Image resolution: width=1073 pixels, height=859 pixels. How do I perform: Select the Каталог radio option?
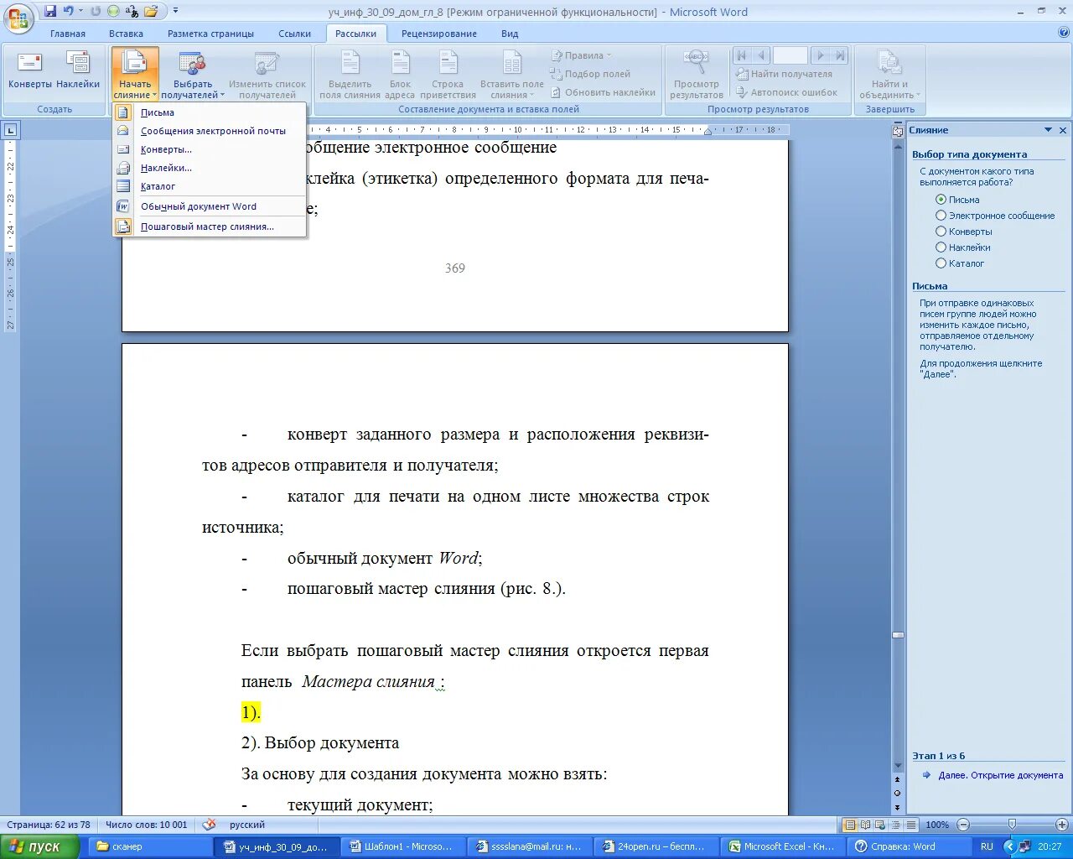(941, 263)
